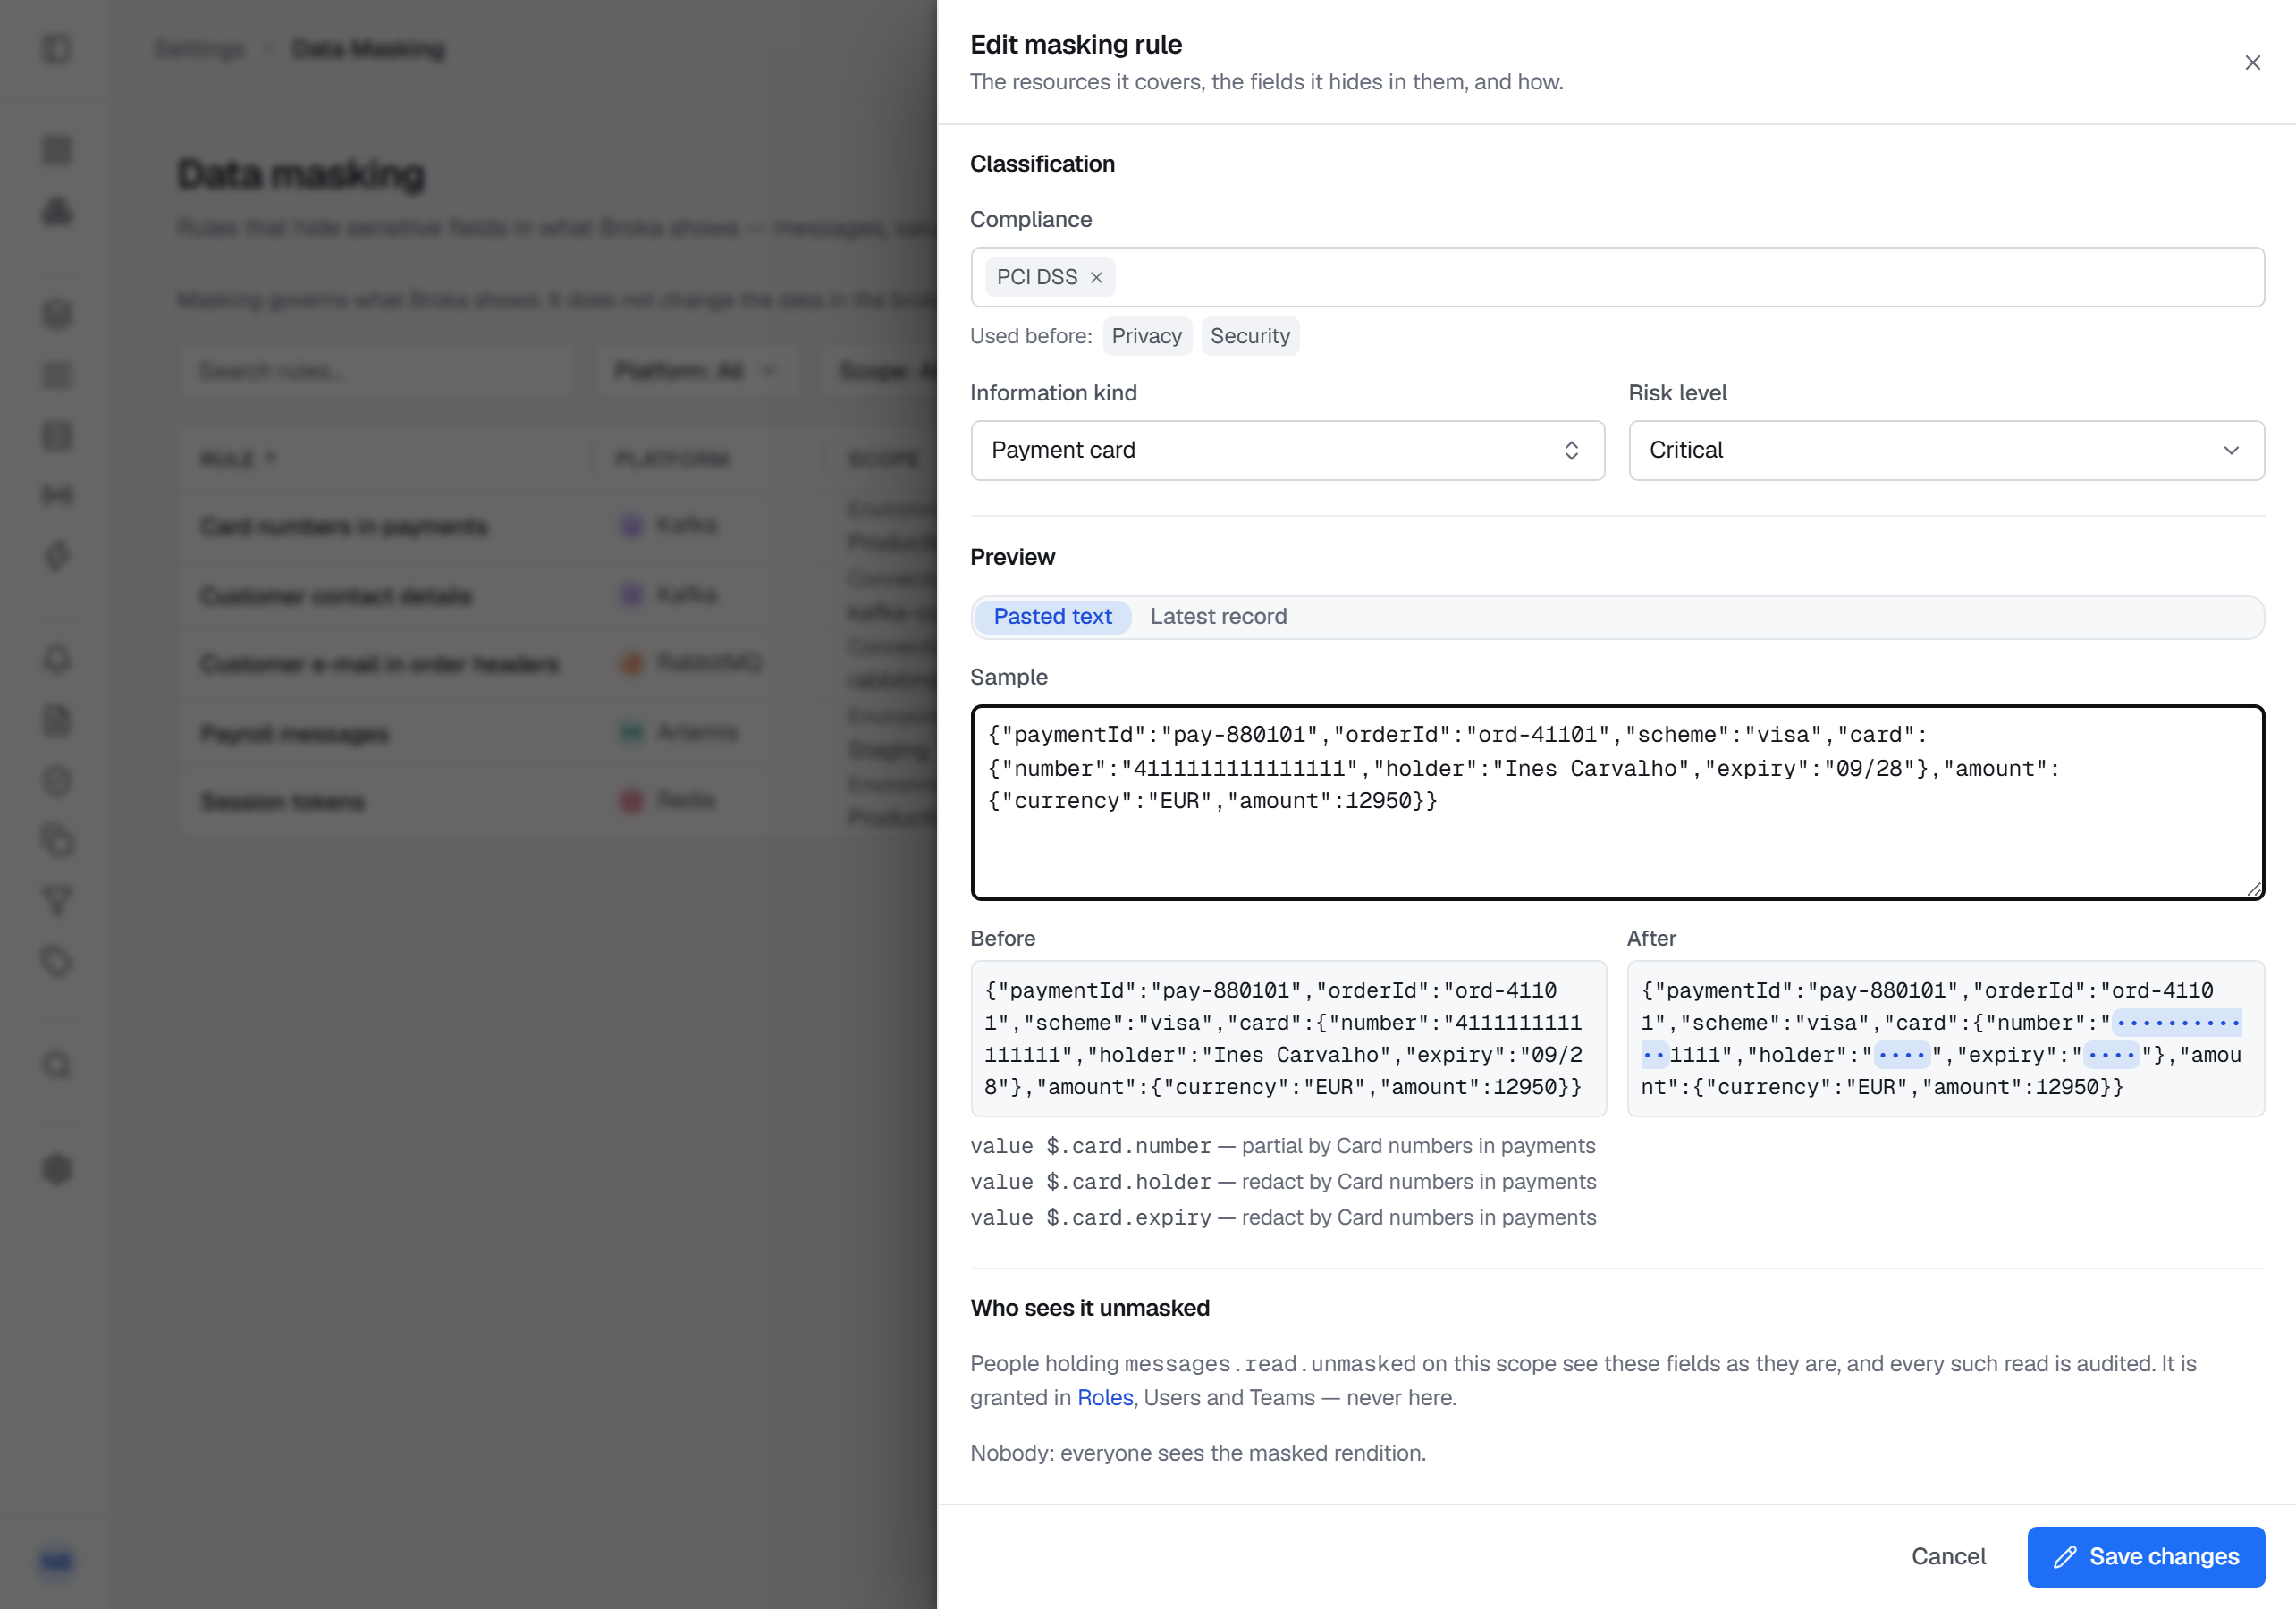
Task: Click the pencil icon on Save changes
Action: point(2065,1557)
